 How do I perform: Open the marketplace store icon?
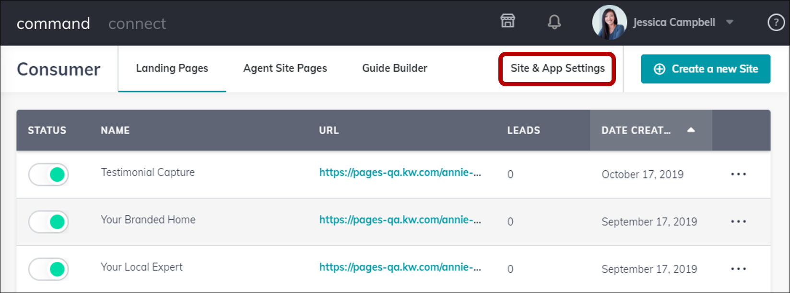point(507,22)
